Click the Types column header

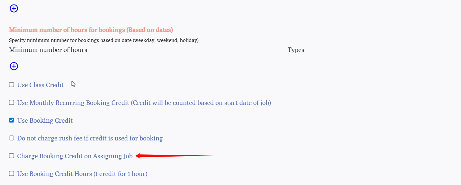pyautogui.click(x=296, y=50)
